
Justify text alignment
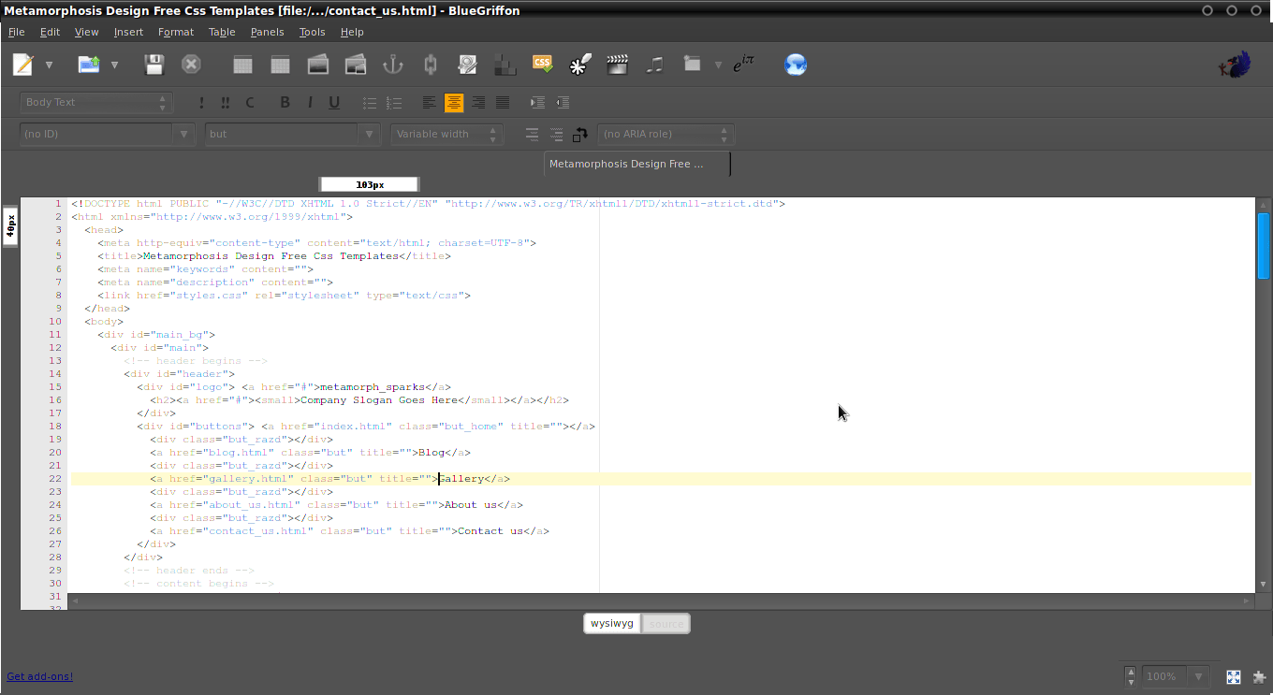click(x=503, y=103)
